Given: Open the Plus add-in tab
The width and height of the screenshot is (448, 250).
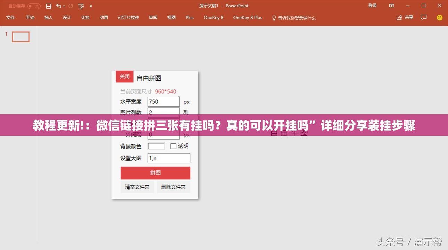Looking at the screenshot, I should pos(190,18).
